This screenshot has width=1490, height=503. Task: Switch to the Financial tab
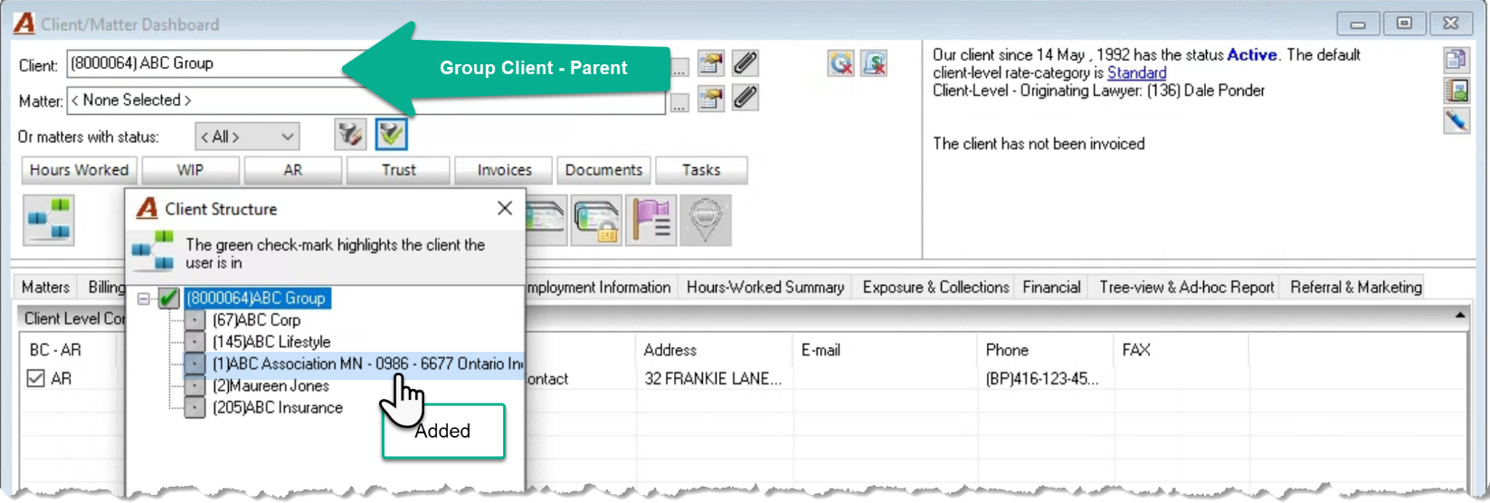1051,287
